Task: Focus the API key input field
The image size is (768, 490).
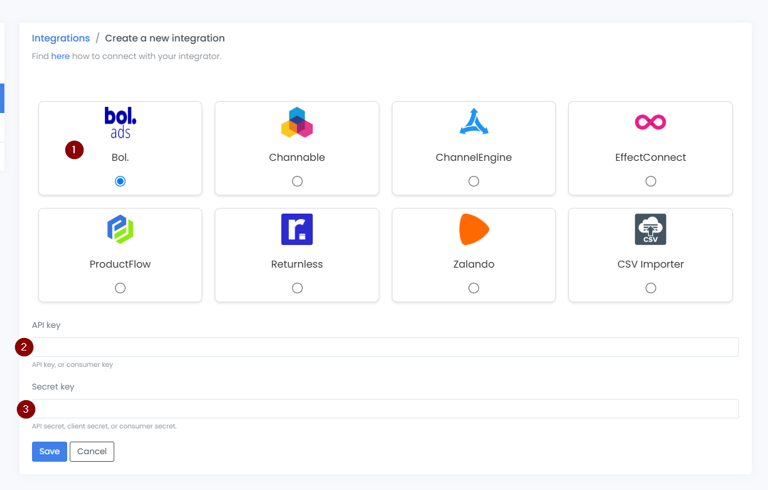Action: click(x=386, y=347)
